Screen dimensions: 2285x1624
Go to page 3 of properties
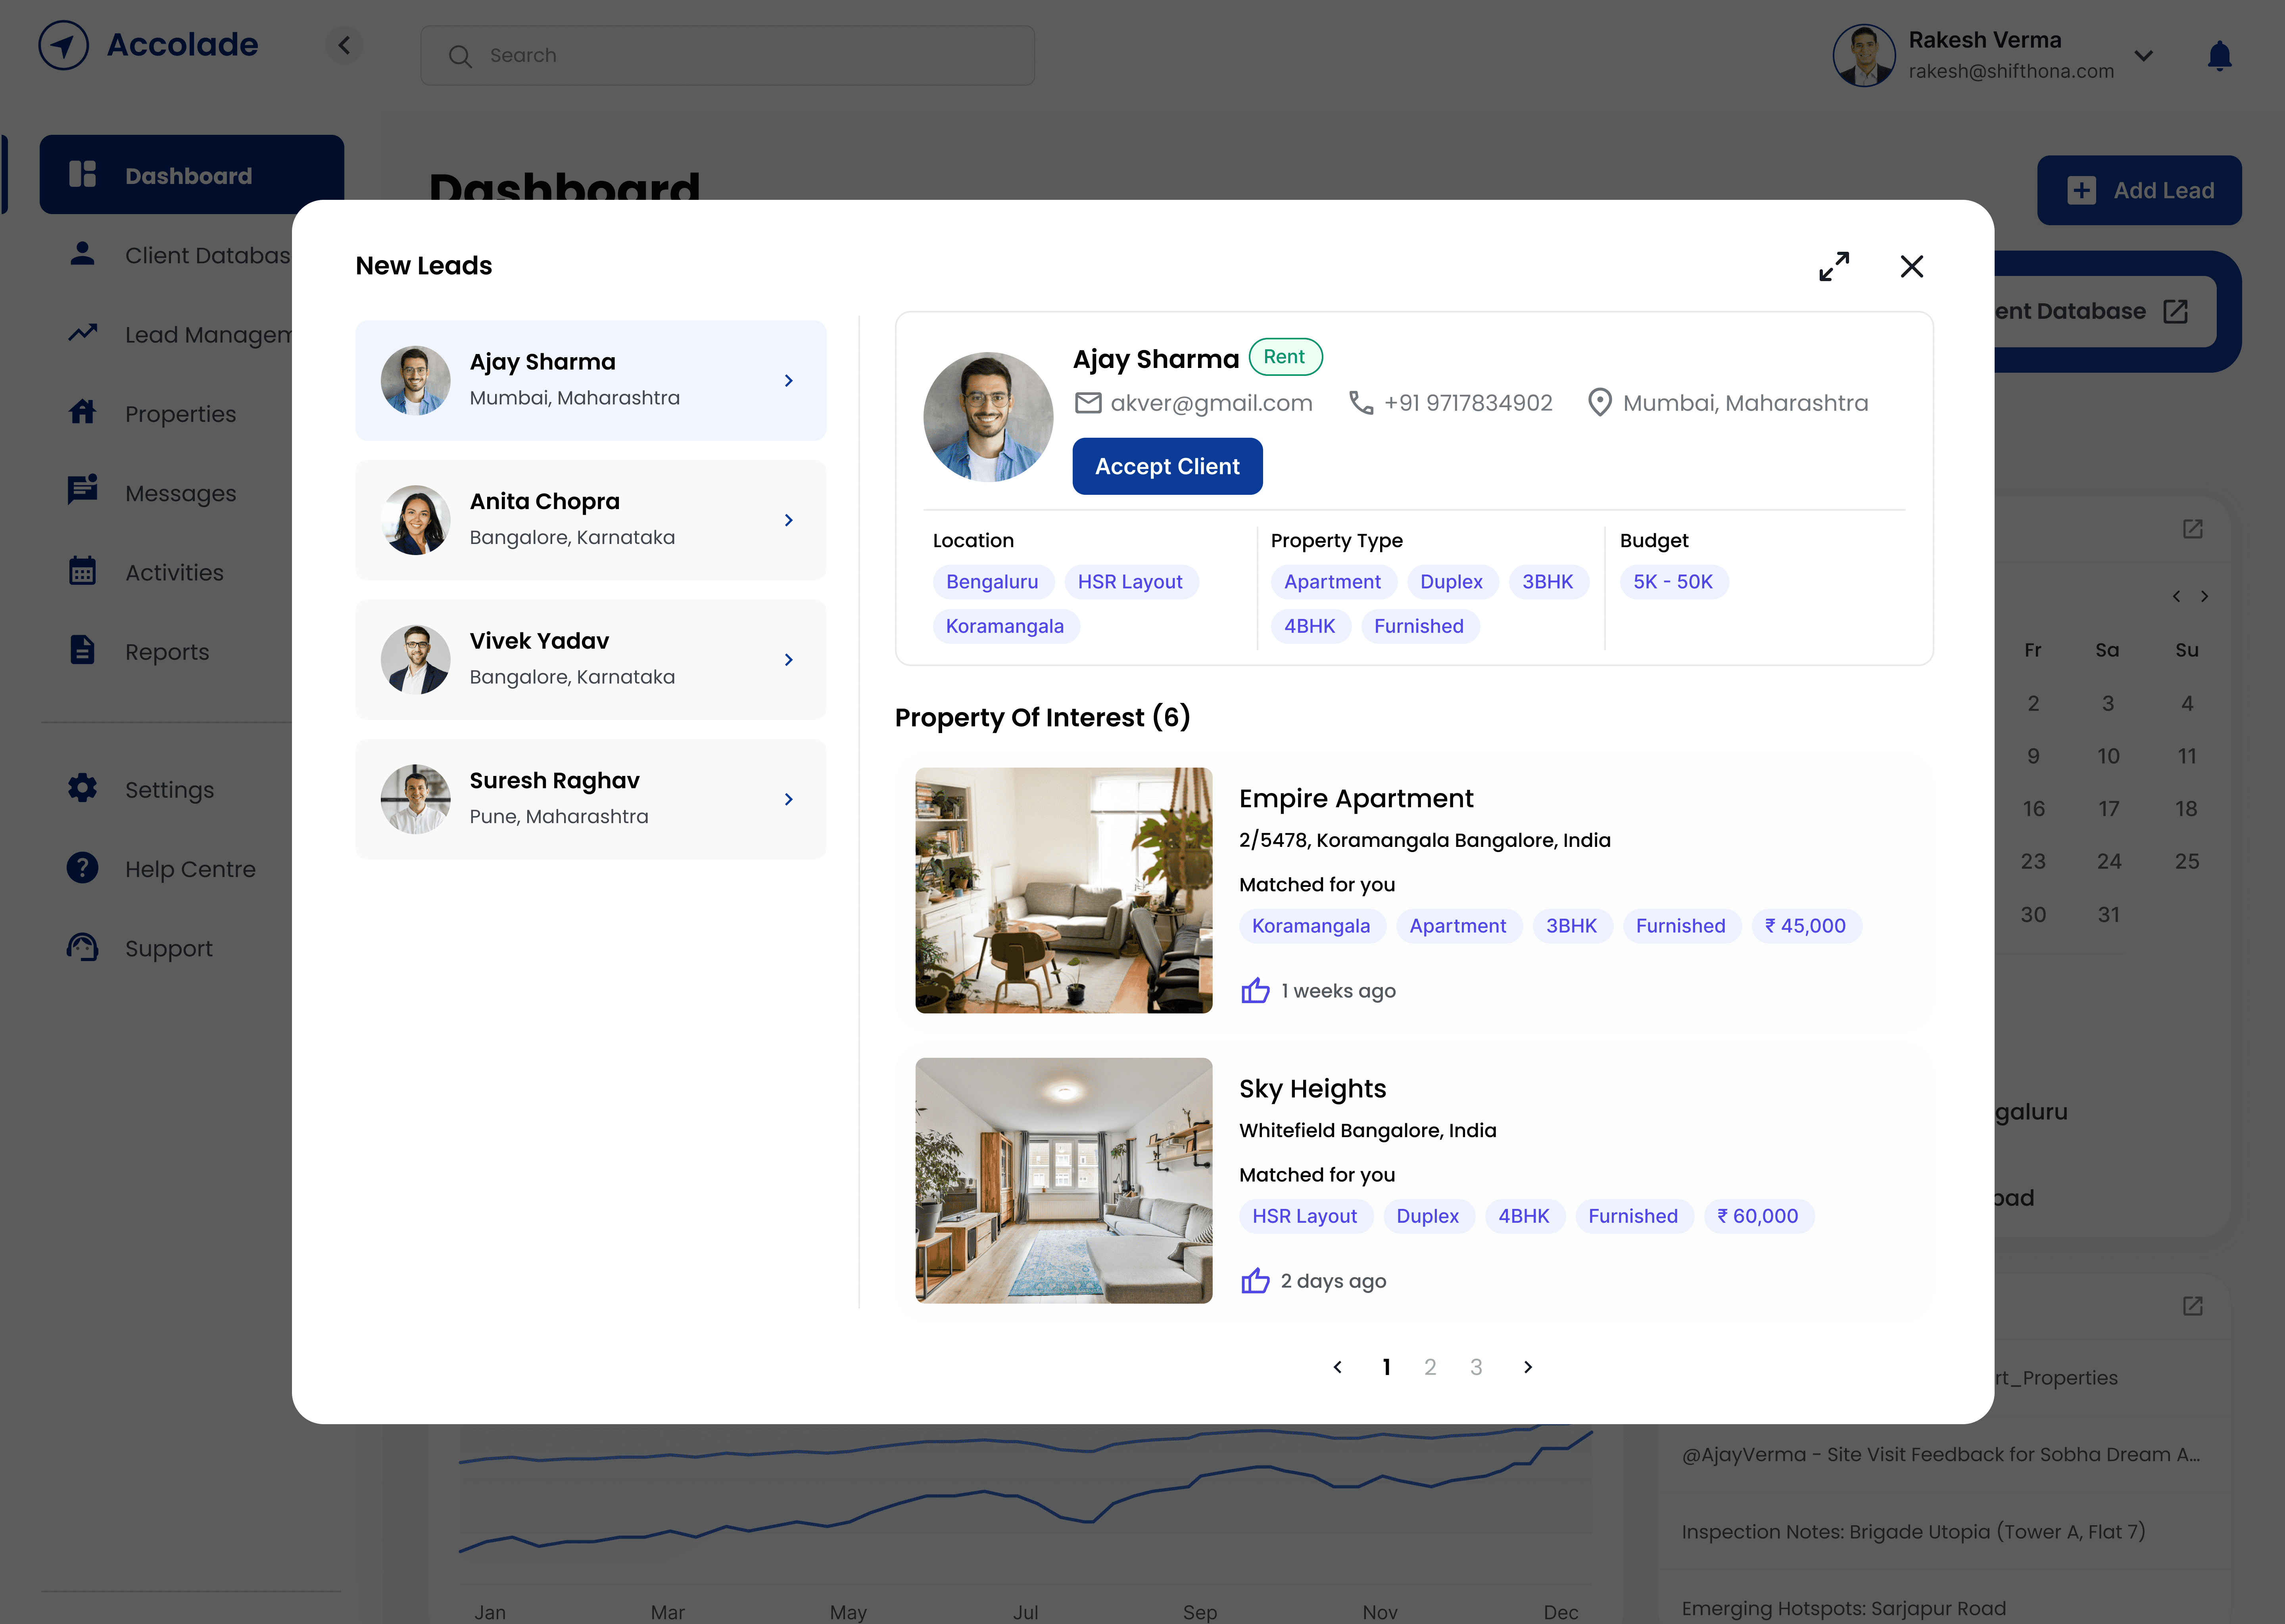tap(1476, 1367)
